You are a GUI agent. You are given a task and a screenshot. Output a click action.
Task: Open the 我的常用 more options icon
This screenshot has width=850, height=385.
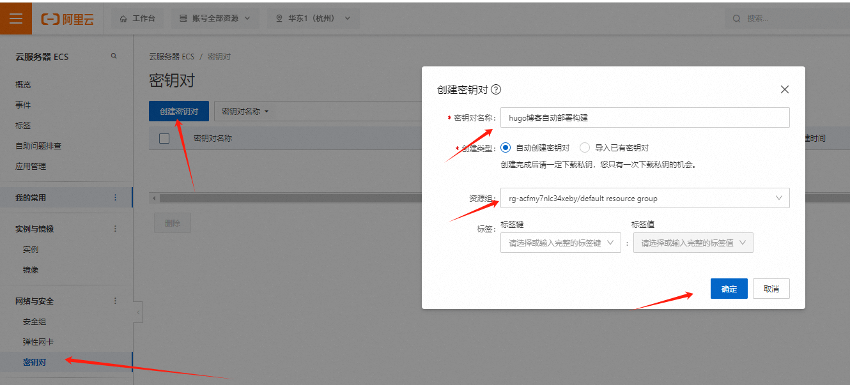(116, 198)
